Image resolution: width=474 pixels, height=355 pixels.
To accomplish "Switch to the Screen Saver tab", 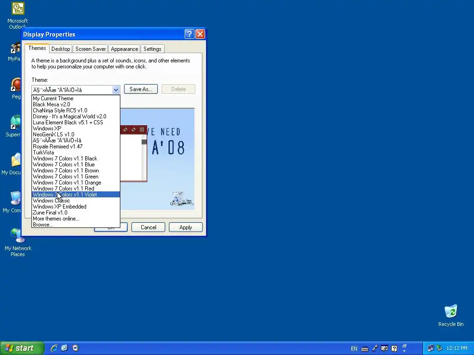I will pyautogui.click(x=90, y=49).
